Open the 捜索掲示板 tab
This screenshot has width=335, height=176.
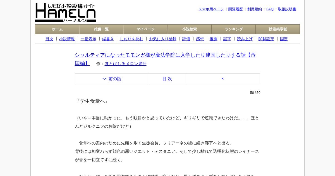[278, 29]
